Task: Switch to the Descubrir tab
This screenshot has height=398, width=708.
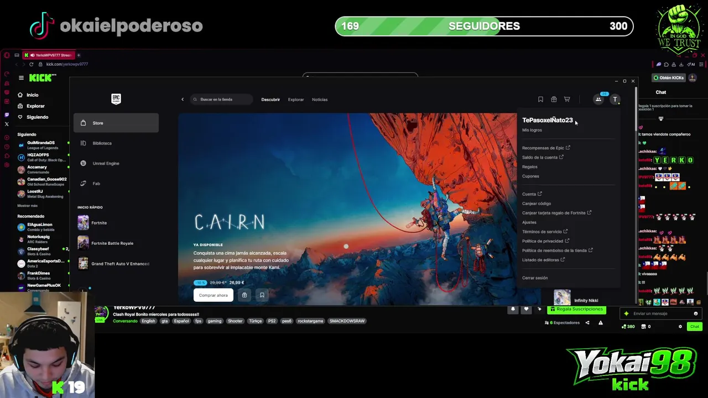Action: [x=270, y=99]
